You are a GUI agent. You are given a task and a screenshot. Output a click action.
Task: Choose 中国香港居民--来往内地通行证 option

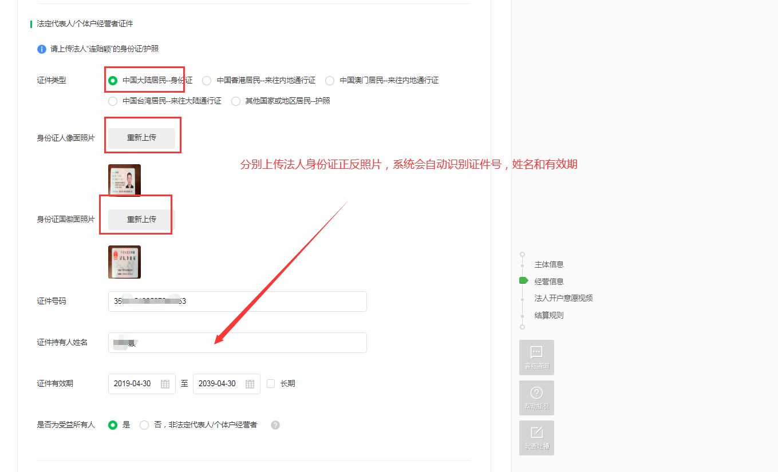tap(207, 81)
